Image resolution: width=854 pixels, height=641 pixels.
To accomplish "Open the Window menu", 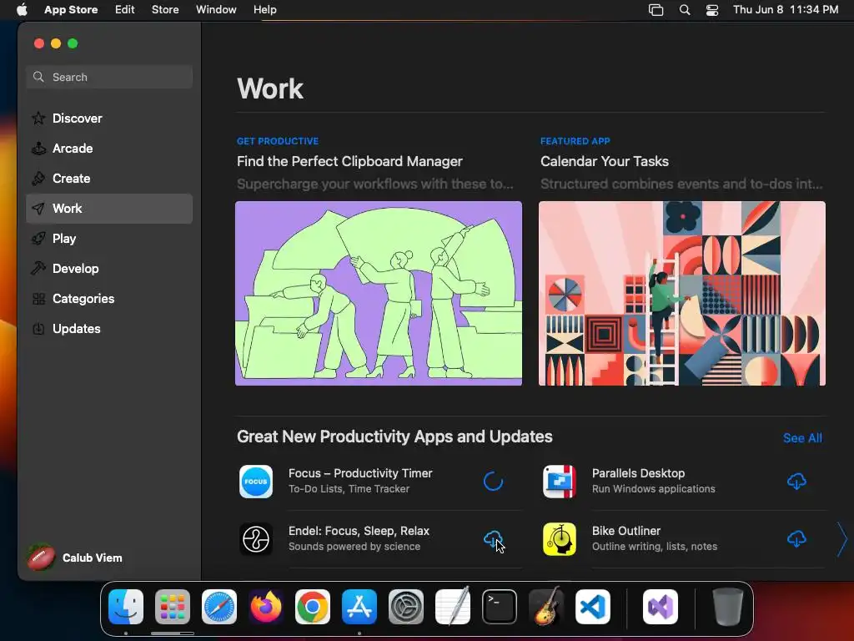I will coord(216,10).
